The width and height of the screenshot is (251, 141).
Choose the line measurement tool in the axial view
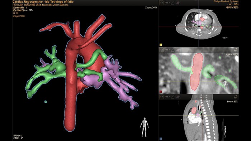tap(172, 3)
